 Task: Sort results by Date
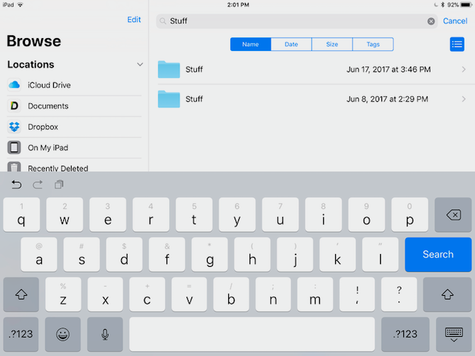click(x=291, y=45)
